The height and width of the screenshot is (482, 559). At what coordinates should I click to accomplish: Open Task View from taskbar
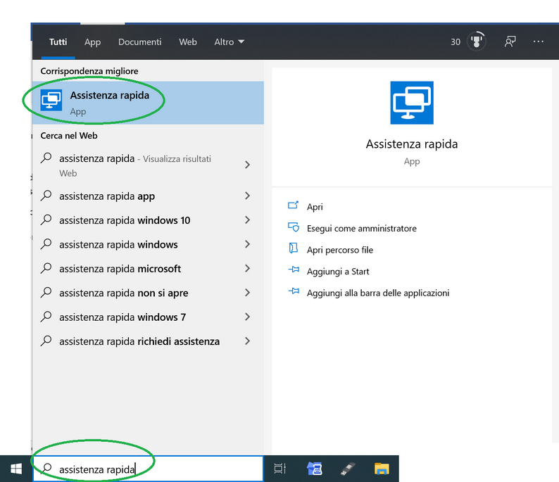coord(280,469)
